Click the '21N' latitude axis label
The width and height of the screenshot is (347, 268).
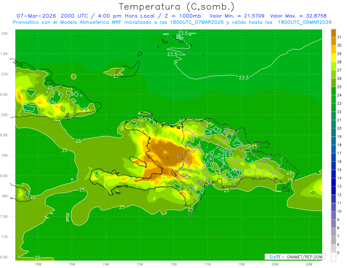tap(5, 74)
